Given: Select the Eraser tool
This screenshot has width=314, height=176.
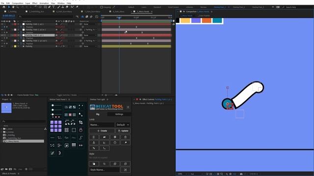Looking at the screenshot, I should click(67, 7).
